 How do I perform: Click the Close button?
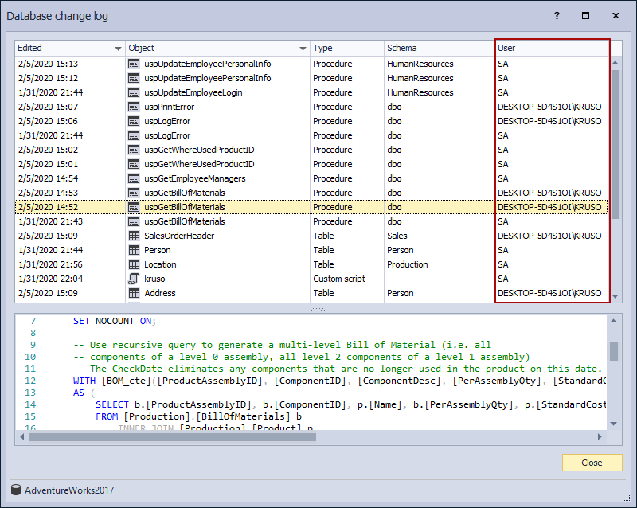(x=592, y=463)
